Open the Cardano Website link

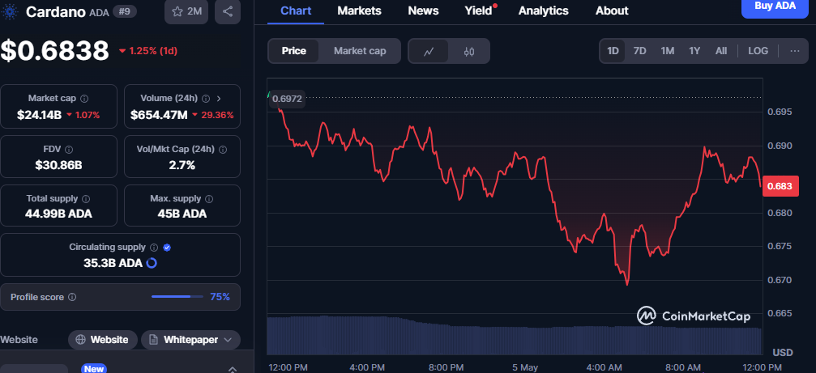coord(103,340)
